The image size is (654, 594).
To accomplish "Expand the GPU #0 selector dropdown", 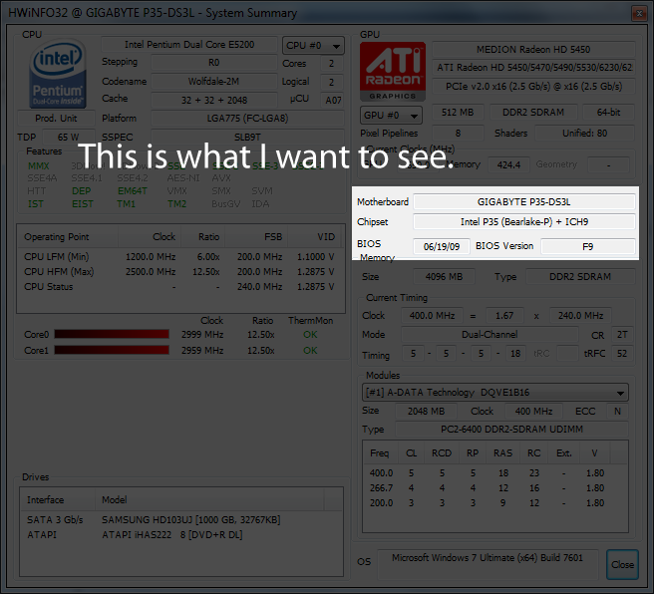I will pos(391,115).
